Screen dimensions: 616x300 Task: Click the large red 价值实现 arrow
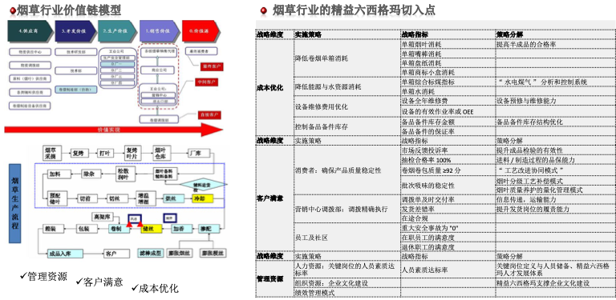pos(113,130)
